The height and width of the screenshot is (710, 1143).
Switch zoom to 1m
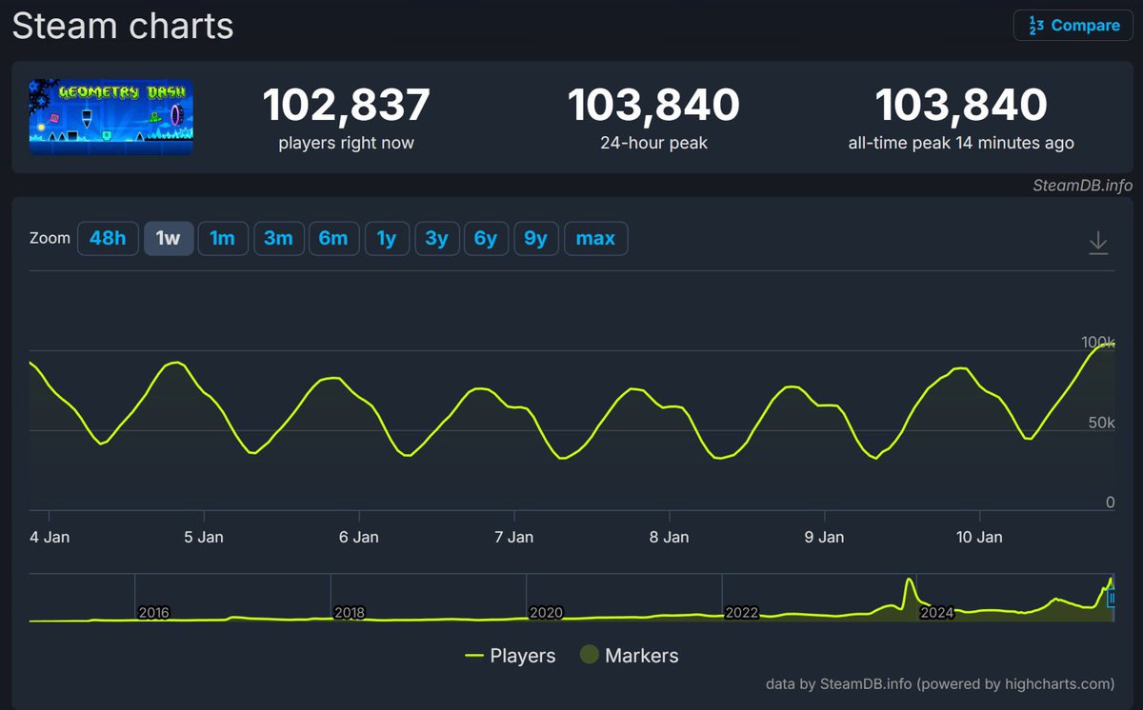coord(222,238)
